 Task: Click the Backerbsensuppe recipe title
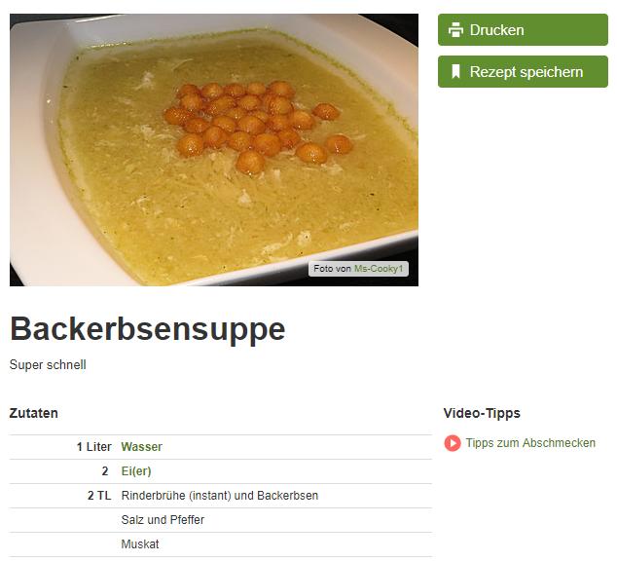click(148, 329)
